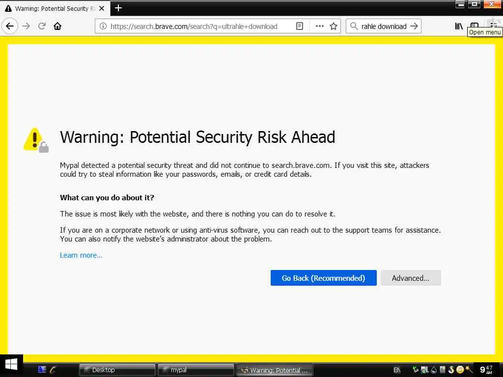
Task: Minimize the browser window
Action: point(460,4)
